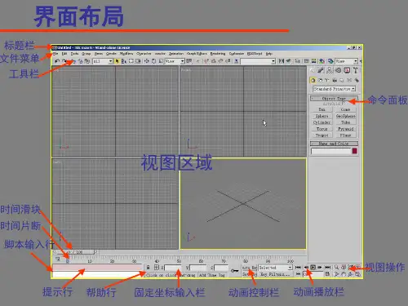The width and height of the screenshot is (408, 306).
Task: Click the Key Filters button
Action: pyautogui.click(x=275, y=274)
